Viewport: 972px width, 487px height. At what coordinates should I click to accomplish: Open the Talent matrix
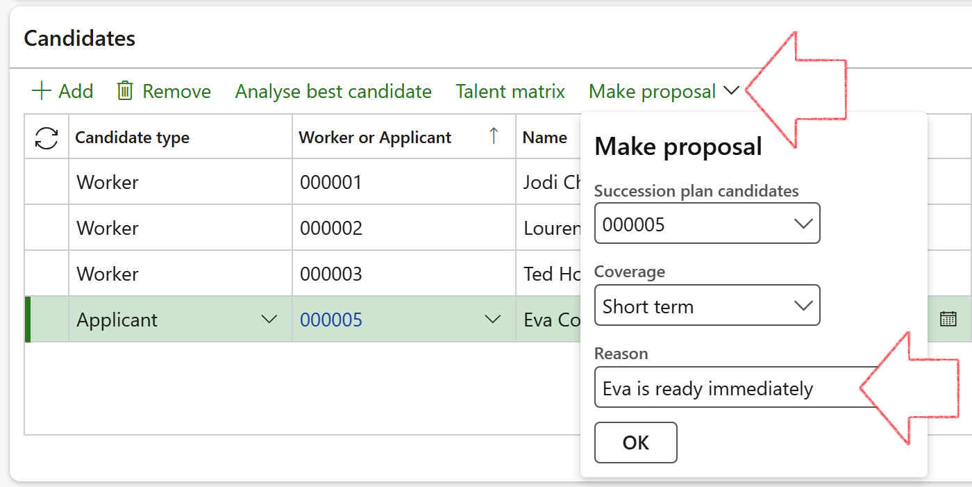[x=510, y=91]
